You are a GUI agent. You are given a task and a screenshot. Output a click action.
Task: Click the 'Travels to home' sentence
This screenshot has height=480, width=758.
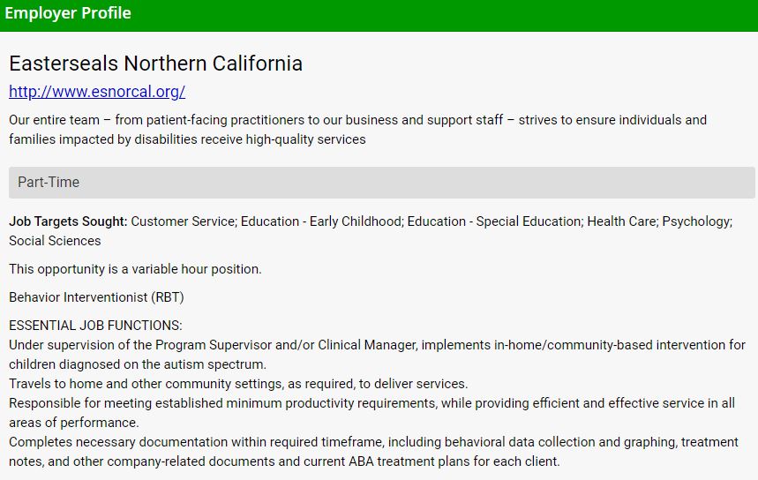[x=238, y=384]
